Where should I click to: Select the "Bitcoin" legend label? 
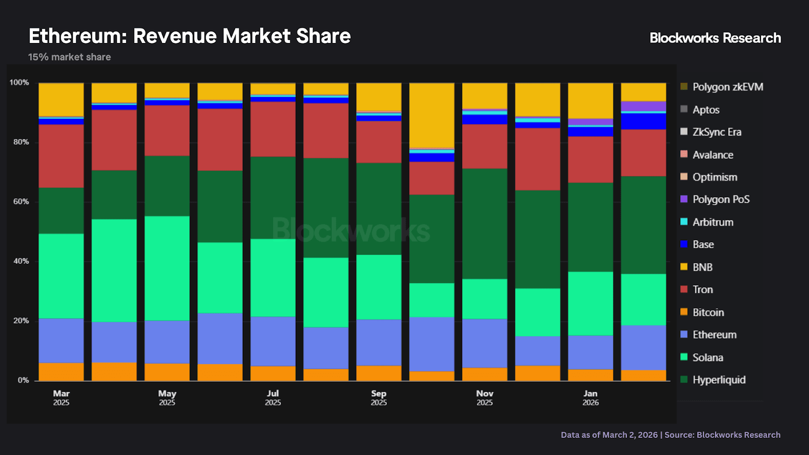(708, 312)
